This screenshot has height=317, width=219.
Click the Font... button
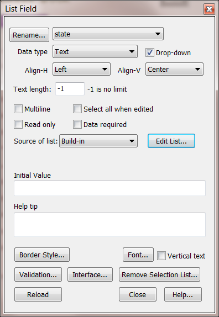138,255
